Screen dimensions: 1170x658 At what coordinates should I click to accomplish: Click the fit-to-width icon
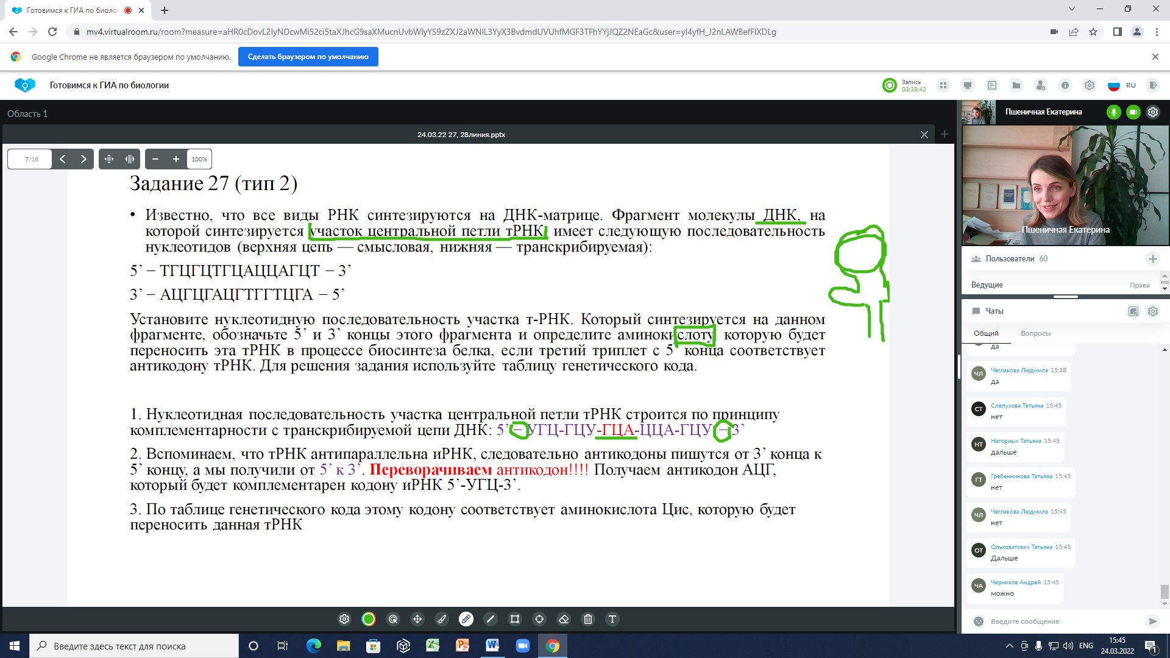coord(130,159)
